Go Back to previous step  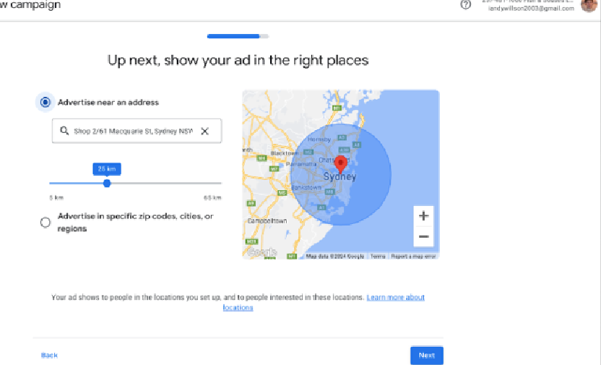(49, 355)
